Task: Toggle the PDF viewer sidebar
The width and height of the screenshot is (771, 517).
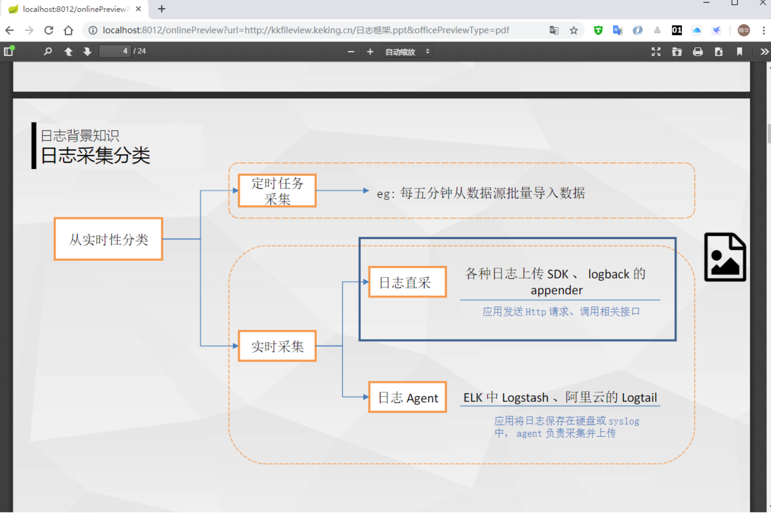Action: [9, 51]
